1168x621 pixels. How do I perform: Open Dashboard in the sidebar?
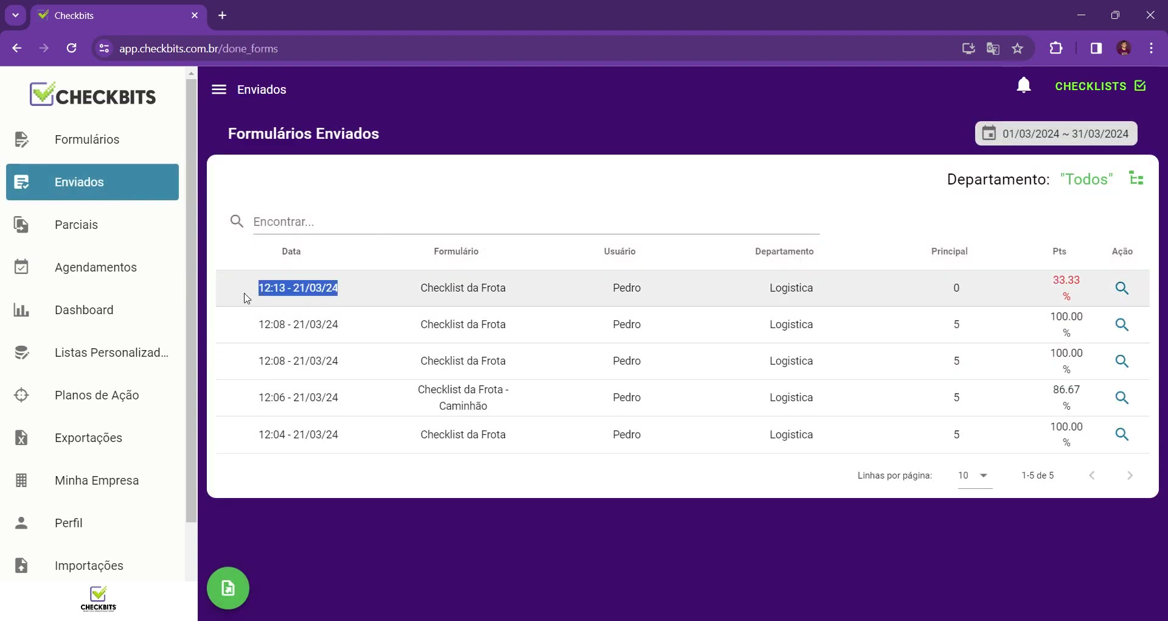(92, 310)
